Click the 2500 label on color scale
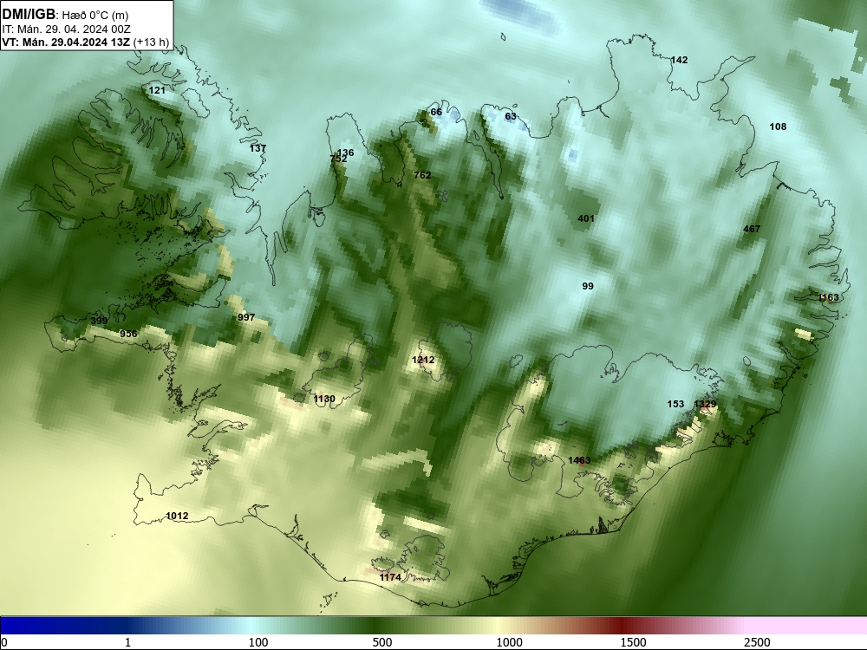This screenshot has height=650, width=867. point(757,642)
